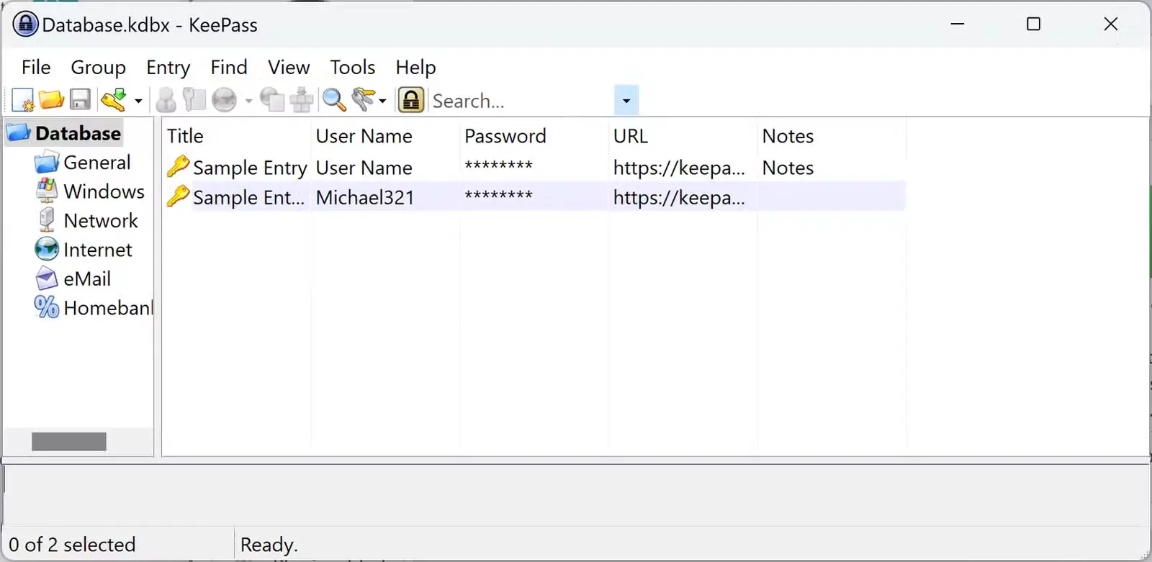Click the URL cell in Michael321 row
Image resolution: width=1152 pixels, height=562 pixels.
pyautogui.click(x=679, y=197)
